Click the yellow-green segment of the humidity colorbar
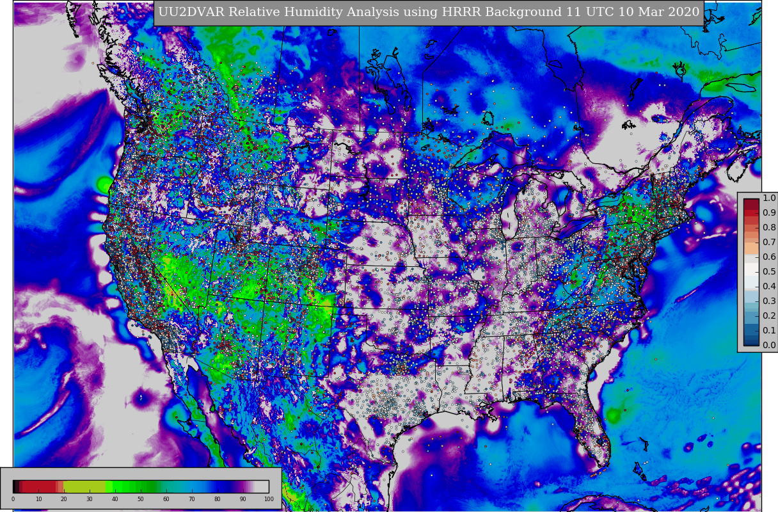This screenshot has width=778, height=512. tap(84, 486)
